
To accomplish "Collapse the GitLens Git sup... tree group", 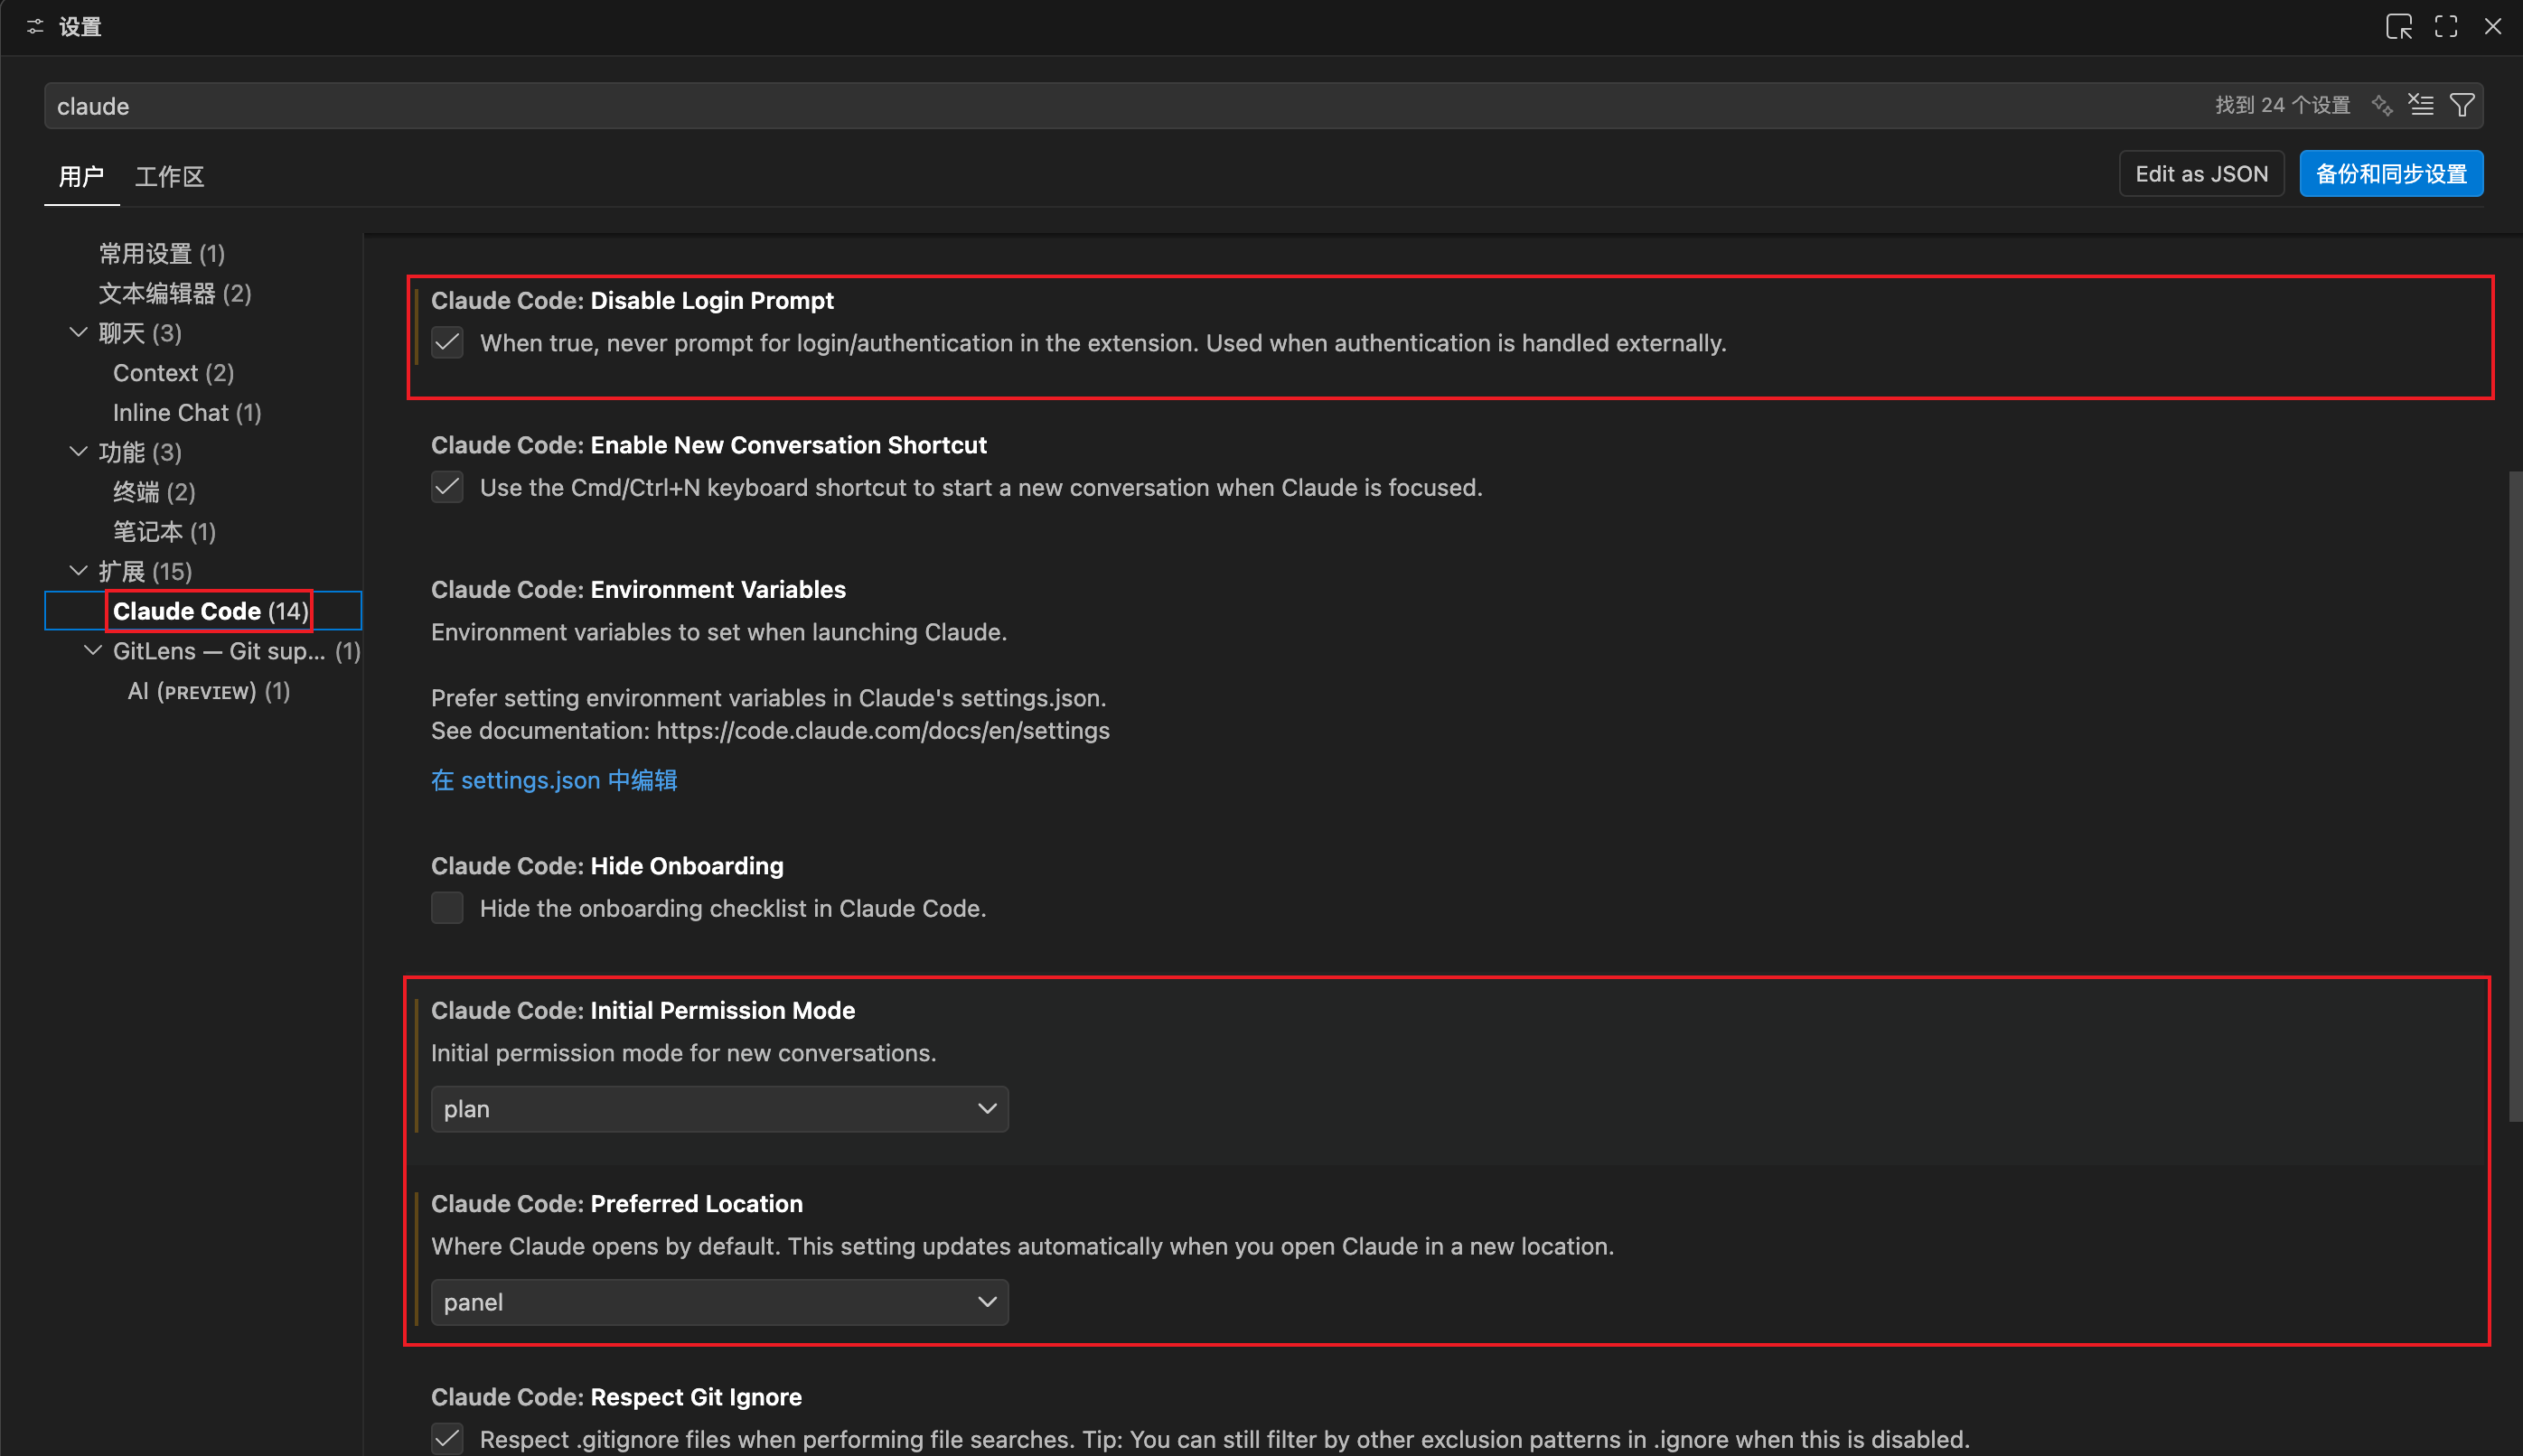I will (93, 651).
